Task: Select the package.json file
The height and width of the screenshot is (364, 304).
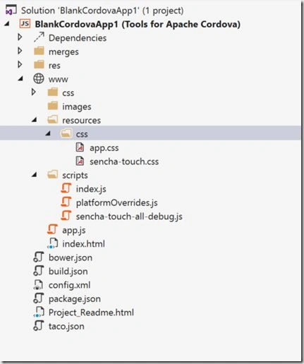Action: pyautogui.click(x=75, y=299)
